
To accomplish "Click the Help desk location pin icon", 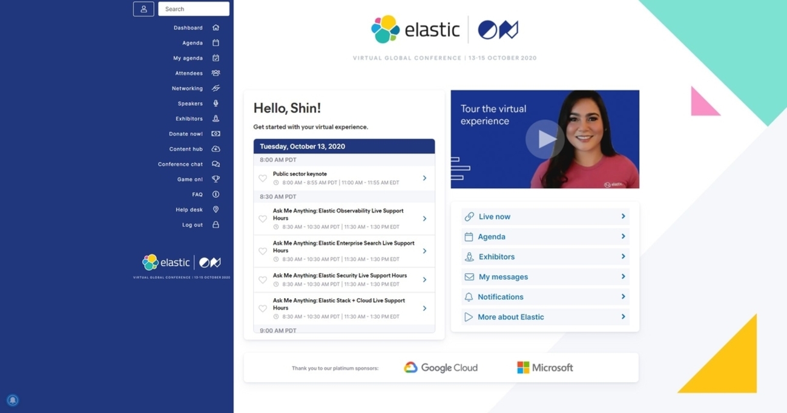I will (216, 209).
